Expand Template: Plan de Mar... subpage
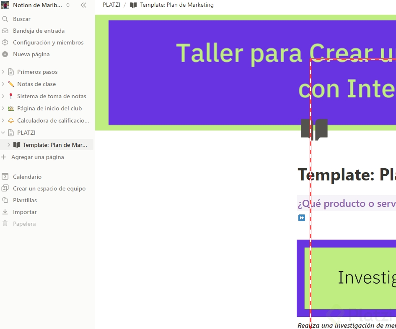Image resolution: width=396 pixels, height=329 pixels. coord(9,145)
